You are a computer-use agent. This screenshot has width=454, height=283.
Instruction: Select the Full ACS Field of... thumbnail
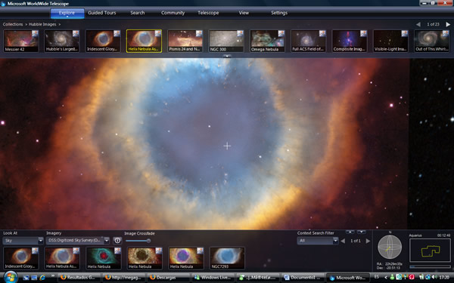(309, 41)
